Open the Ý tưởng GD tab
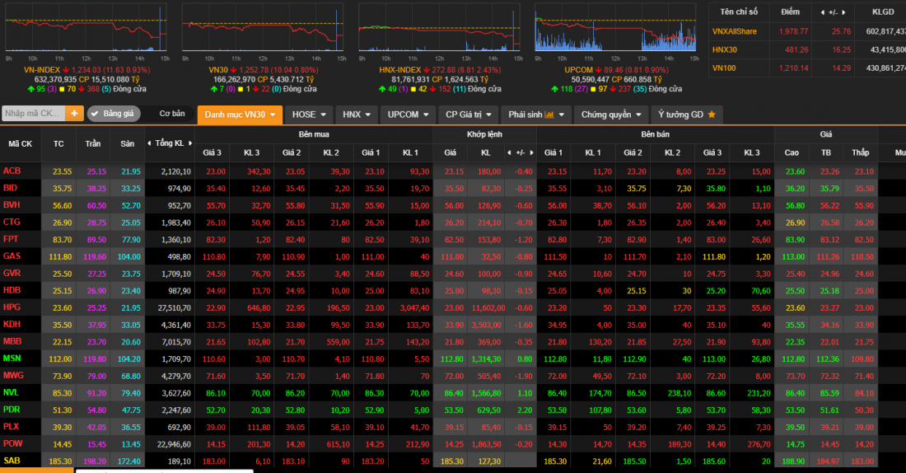This screenshot has height=473, width=906. coord(686,115)
